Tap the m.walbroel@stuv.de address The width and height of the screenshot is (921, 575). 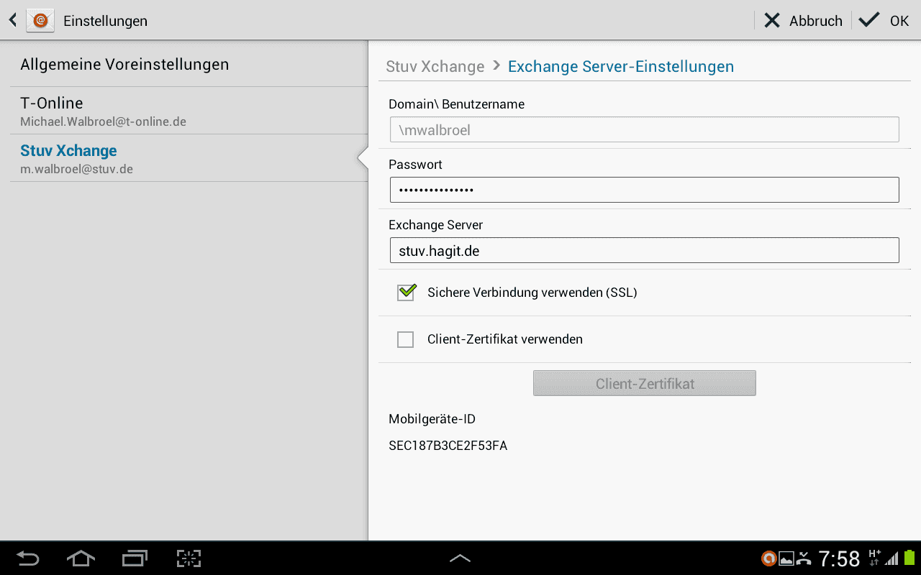click(76, 170)
